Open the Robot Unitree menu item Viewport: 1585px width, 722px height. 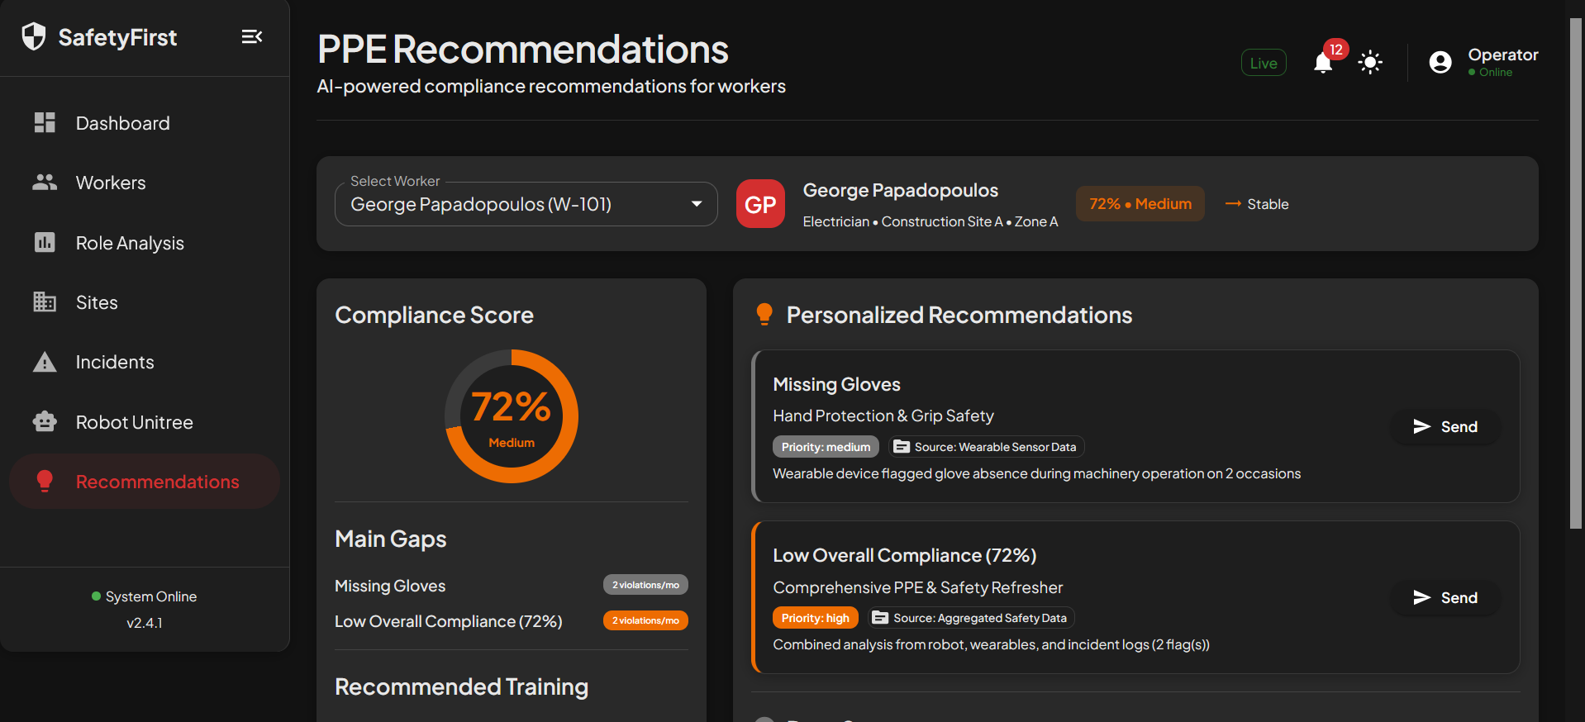point(145,422)
